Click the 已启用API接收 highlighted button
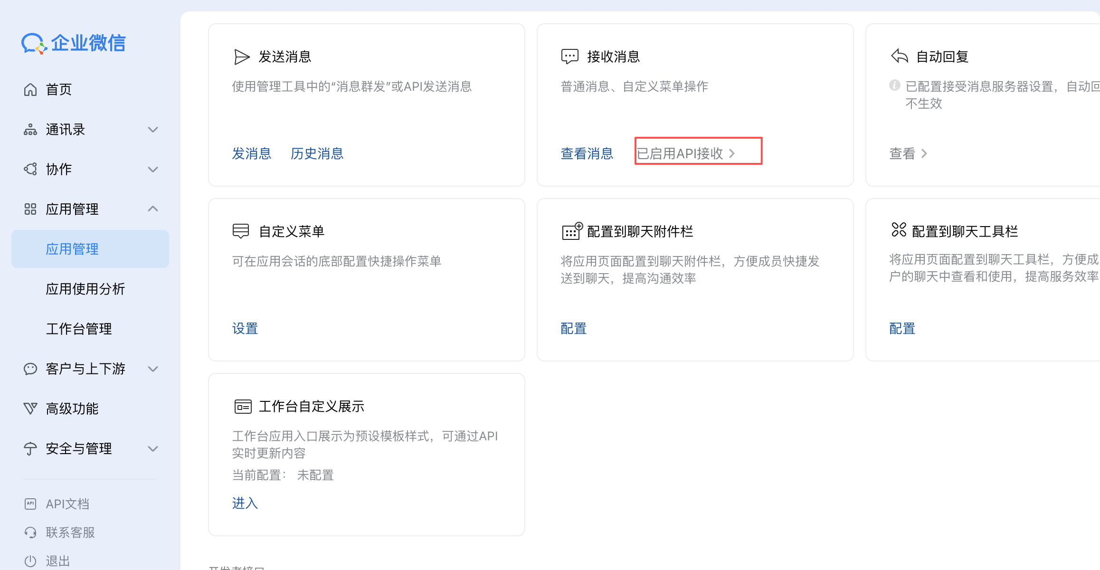The image size is (1100, 570). tap(697, 152)
